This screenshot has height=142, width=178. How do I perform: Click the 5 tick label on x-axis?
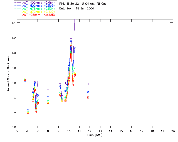click(17, 131)
